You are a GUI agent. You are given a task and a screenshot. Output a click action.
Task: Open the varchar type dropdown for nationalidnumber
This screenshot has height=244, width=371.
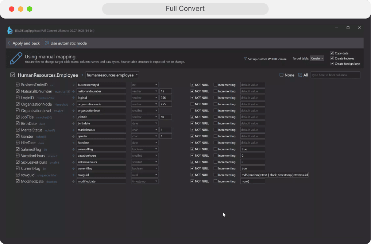coord(144,91)
